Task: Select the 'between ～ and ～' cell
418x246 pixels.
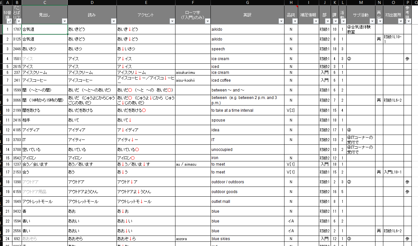Action: pos(247,90)
